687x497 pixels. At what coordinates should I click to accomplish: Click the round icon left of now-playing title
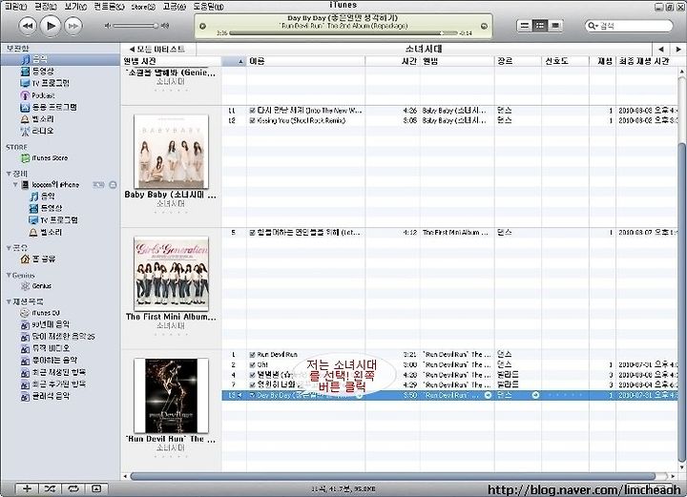coord(202,27)
